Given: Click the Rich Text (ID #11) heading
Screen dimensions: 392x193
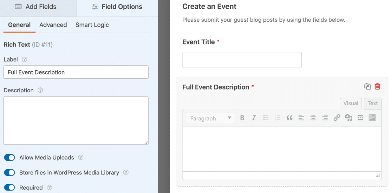Looking at the screenshot, I should (x=28, y=44).
